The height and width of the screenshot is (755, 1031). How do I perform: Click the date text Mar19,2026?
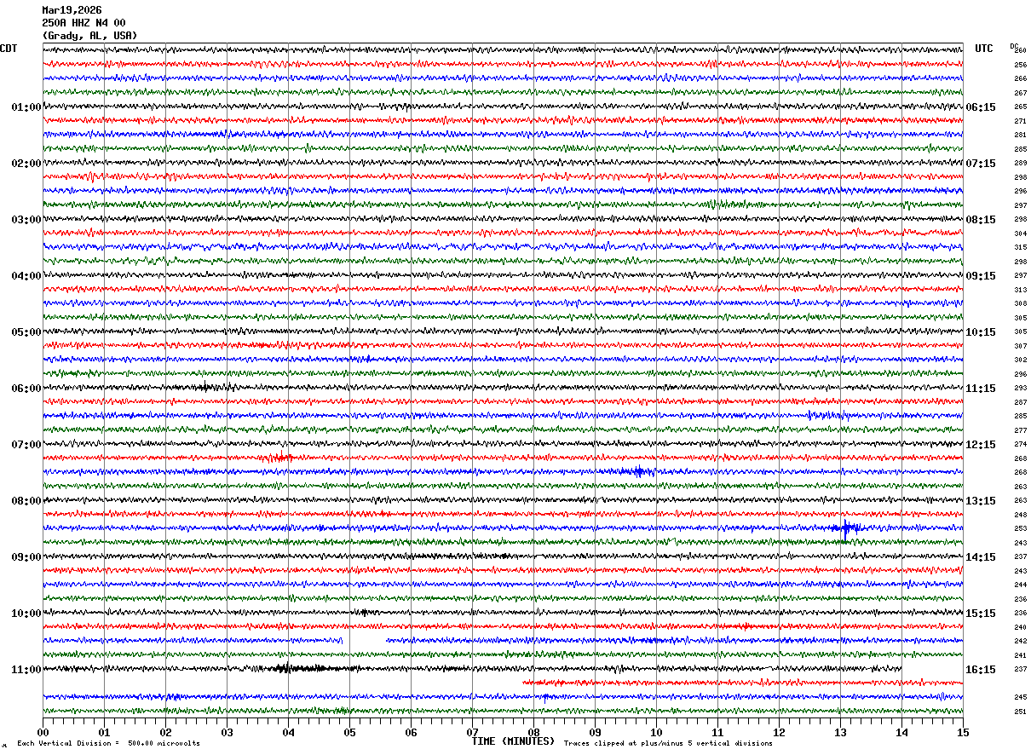click(72, 10)
